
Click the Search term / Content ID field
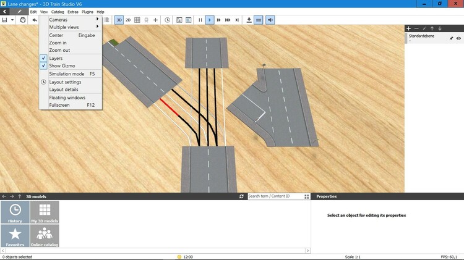[275, 196]
